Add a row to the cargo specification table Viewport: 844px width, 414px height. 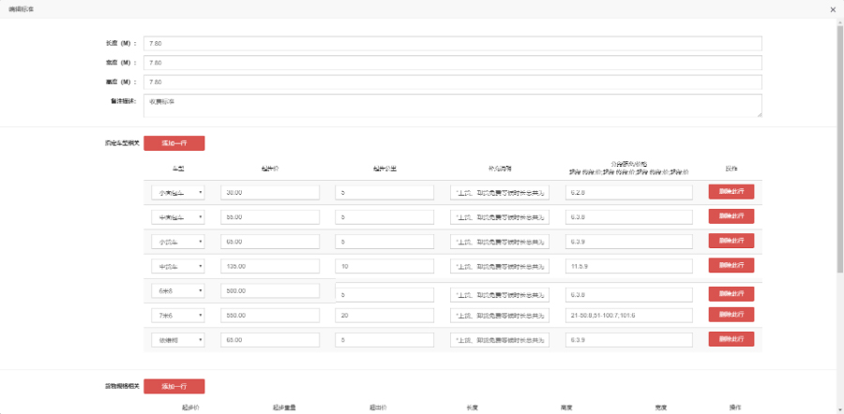173,386
